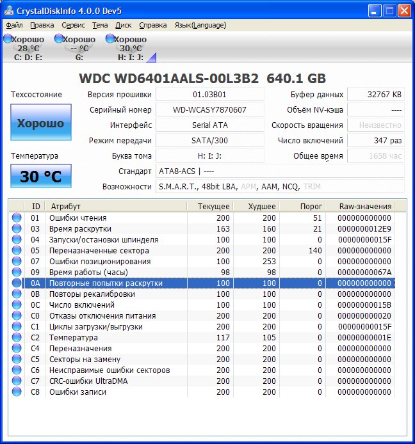
Task: Select the CRC-ошибки UltraDMA attribute text
Action: click(x=88, y=381)
